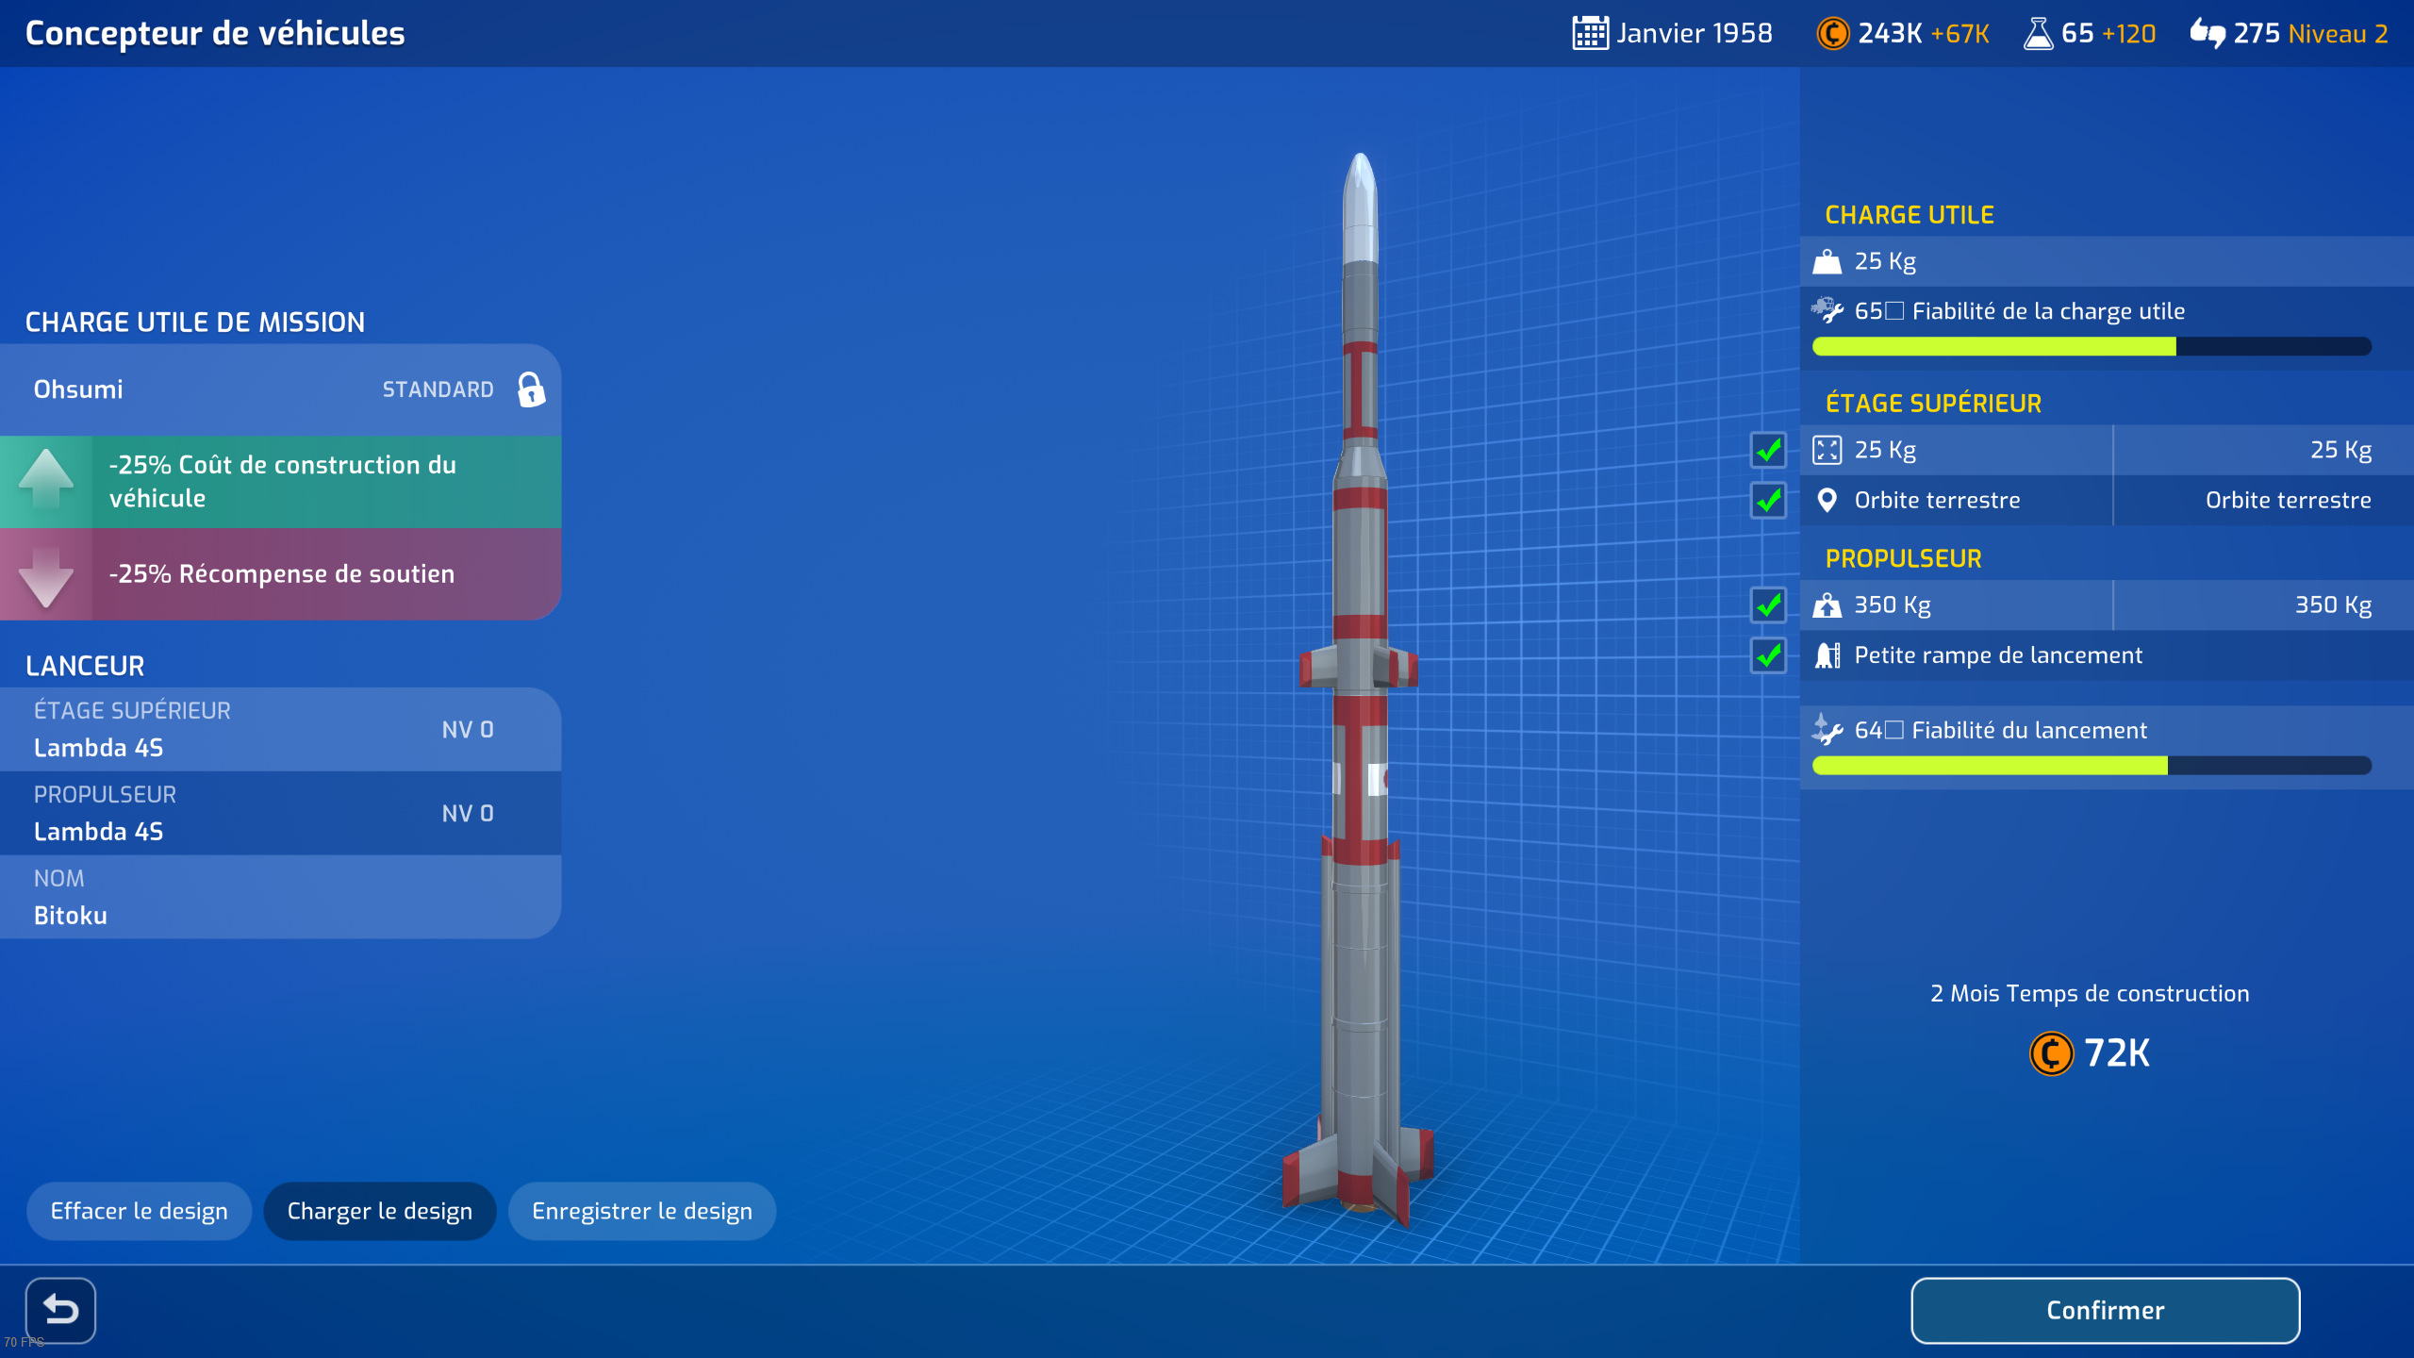Toggle the booster 350 Kg checkmark

[1768, 604]
